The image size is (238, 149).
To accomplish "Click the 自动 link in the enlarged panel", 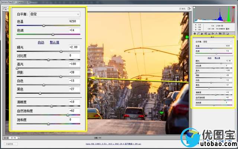I will point(41,42).
